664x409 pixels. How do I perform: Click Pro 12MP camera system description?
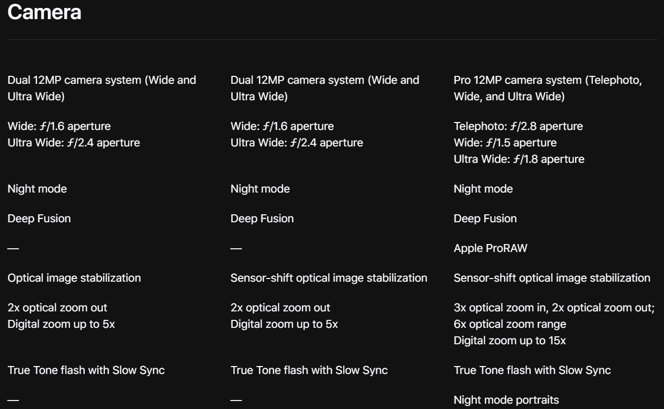click(548, 89)
